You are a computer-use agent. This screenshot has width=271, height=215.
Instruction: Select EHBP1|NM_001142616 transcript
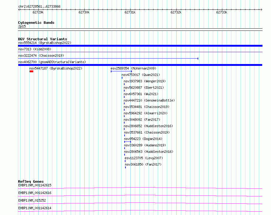[x=35, y=193]
